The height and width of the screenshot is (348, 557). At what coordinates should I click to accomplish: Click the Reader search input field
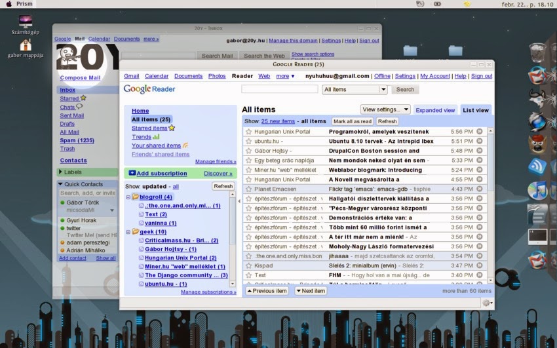[x=280, y=89]
